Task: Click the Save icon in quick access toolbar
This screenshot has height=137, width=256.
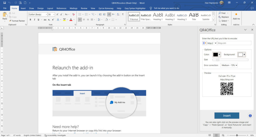Action: 4,3
